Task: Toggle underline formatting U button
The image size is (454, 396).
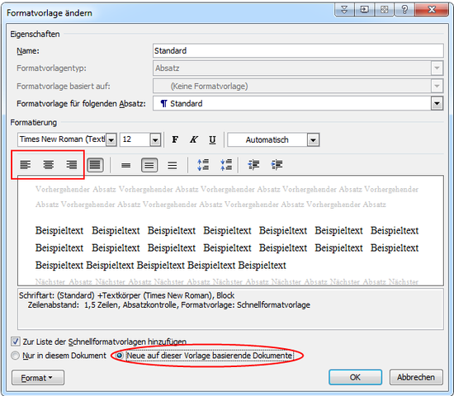Action: tap(212, 139)
